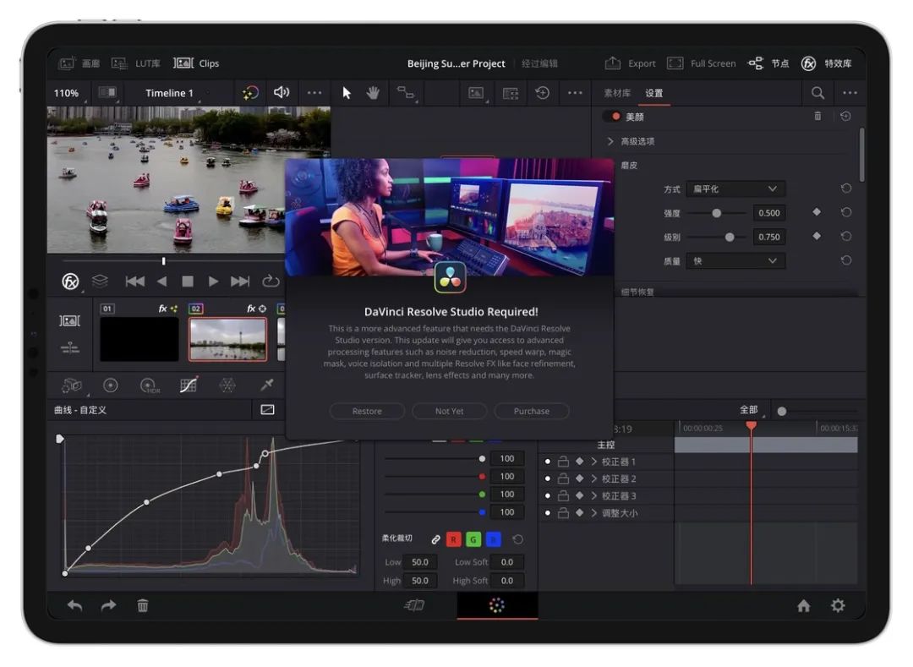Expand the 校正器 2 track

[594, 478]
